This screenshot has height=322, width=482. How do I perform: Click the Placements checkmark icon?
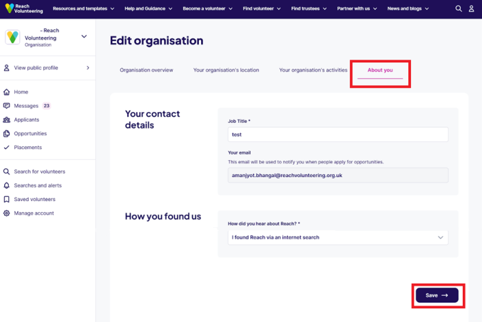pos(6,148)
